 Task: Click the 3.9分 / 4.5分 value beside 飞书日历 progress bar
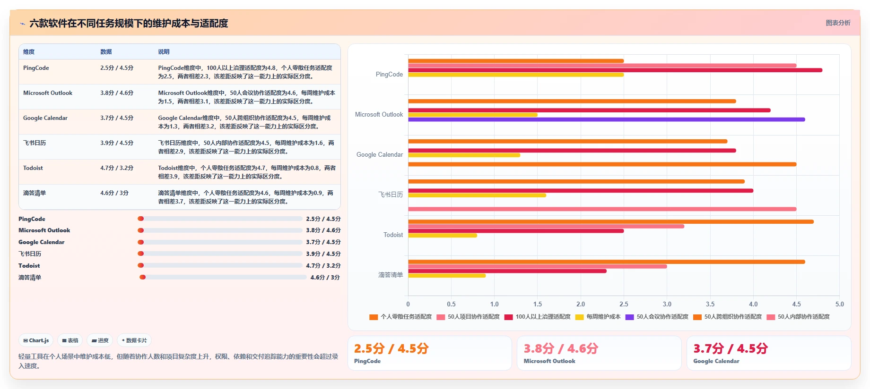point(323,254)
